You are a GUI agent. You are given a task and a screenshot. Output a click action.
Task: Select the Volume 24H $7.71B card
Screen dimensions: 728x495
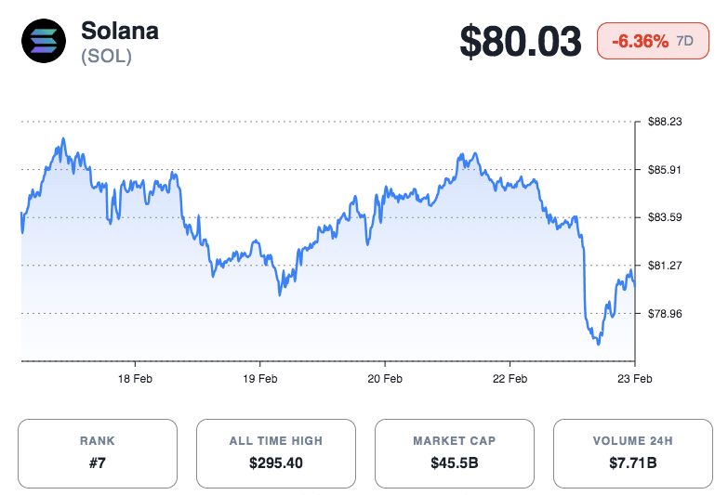[x=632, y=453]
